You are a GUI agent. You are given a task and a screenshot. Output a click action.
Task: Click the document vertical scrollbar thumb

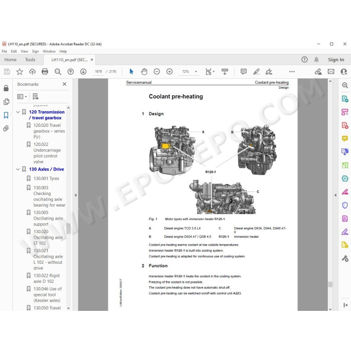pos(330,284)
